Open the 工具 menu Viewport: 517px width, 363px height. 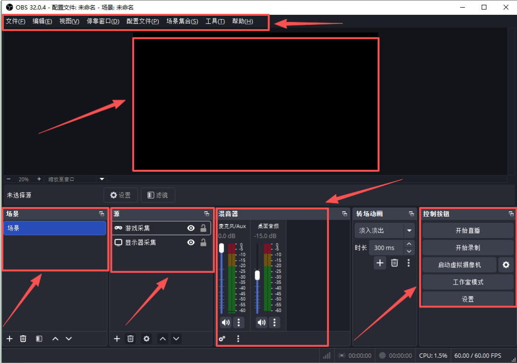click(214, 21)
